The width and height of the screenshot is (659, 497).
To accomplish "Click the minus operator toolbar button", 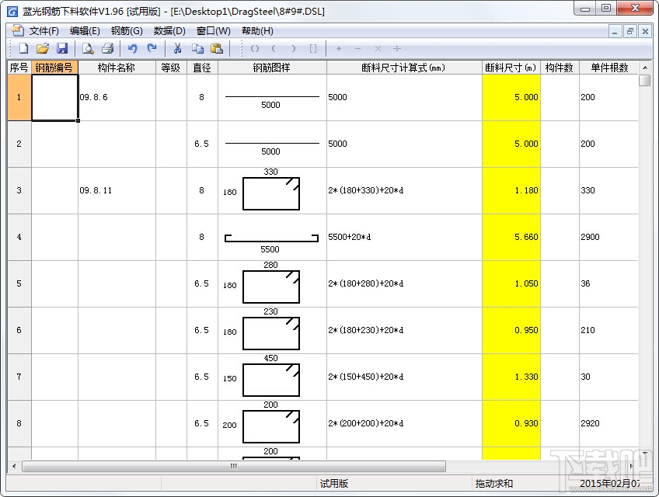I will [357, 49].
